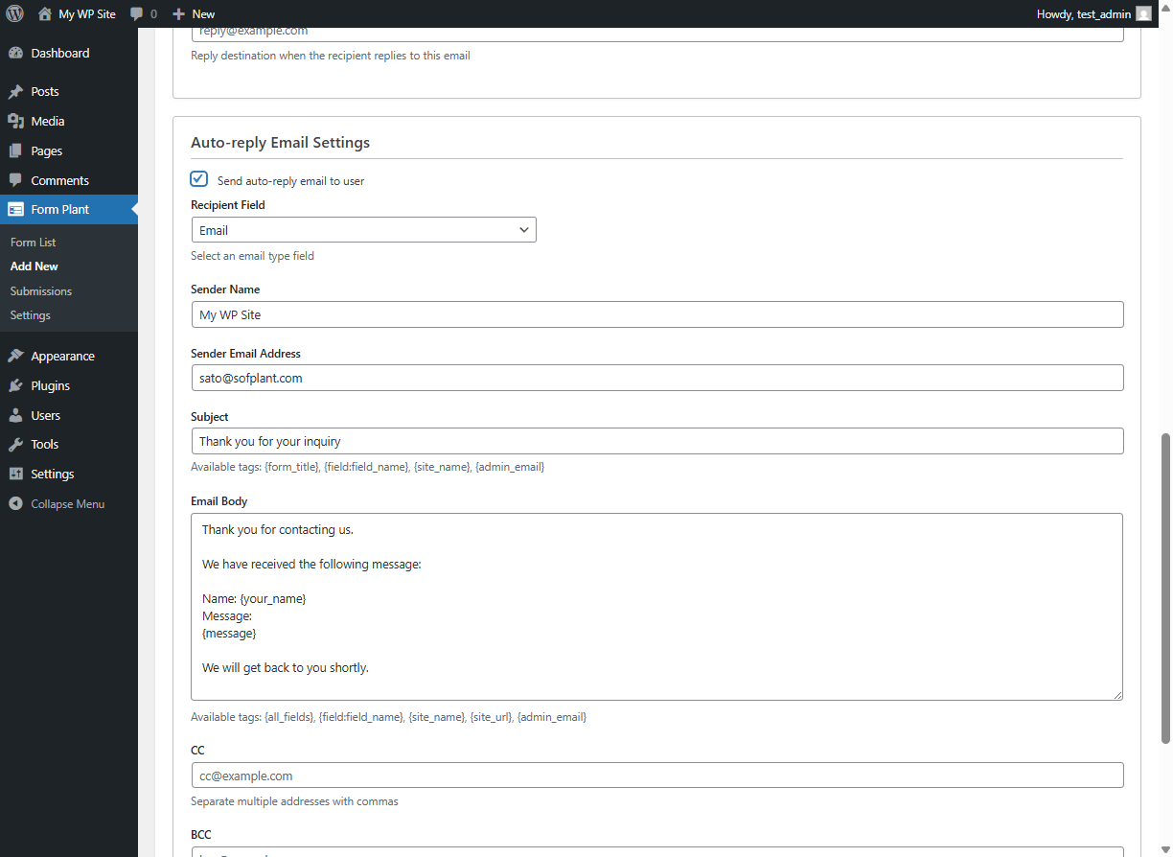
Task: Collapse the admin menu
Action: 15,503
